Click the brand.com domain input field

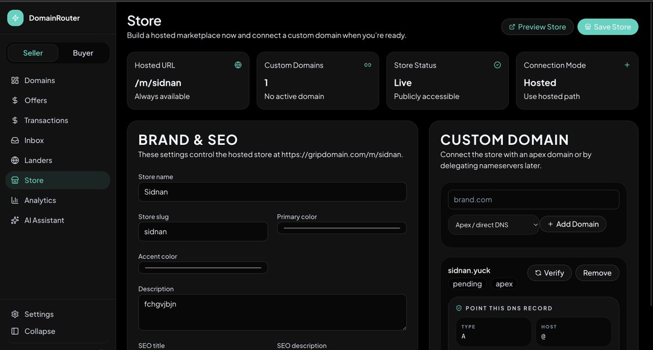533,200
